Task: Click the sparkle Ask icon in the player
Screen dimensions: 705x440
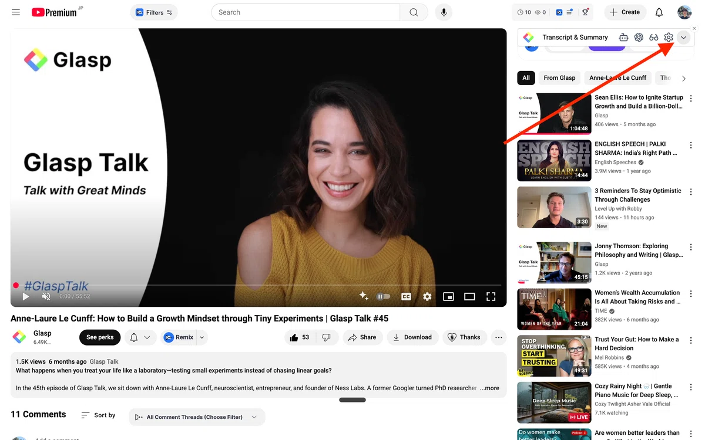Action: pyautogui.click(x=364, y=296)
